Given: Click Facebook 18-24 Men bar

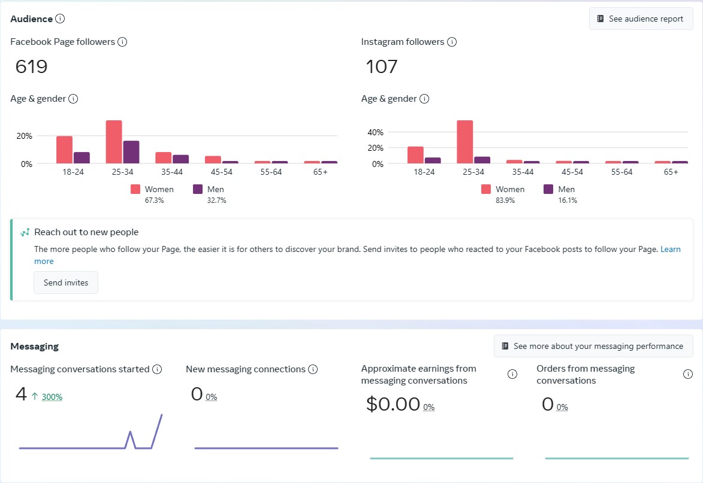Looking at the screenshot, I should pyautogui.click(x=82, y=157).
